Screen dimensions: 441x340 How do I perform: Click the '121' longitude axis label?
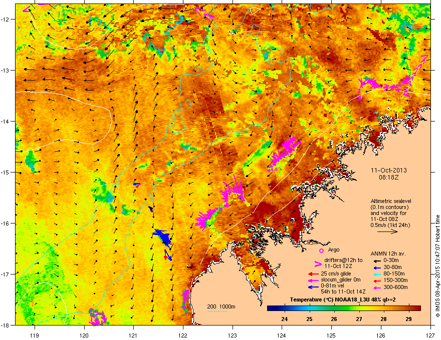coord(134,335)
